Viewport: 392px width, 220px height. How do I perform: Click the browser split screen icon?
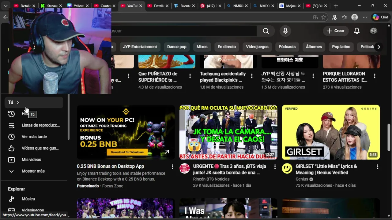(x=315, y=17)
